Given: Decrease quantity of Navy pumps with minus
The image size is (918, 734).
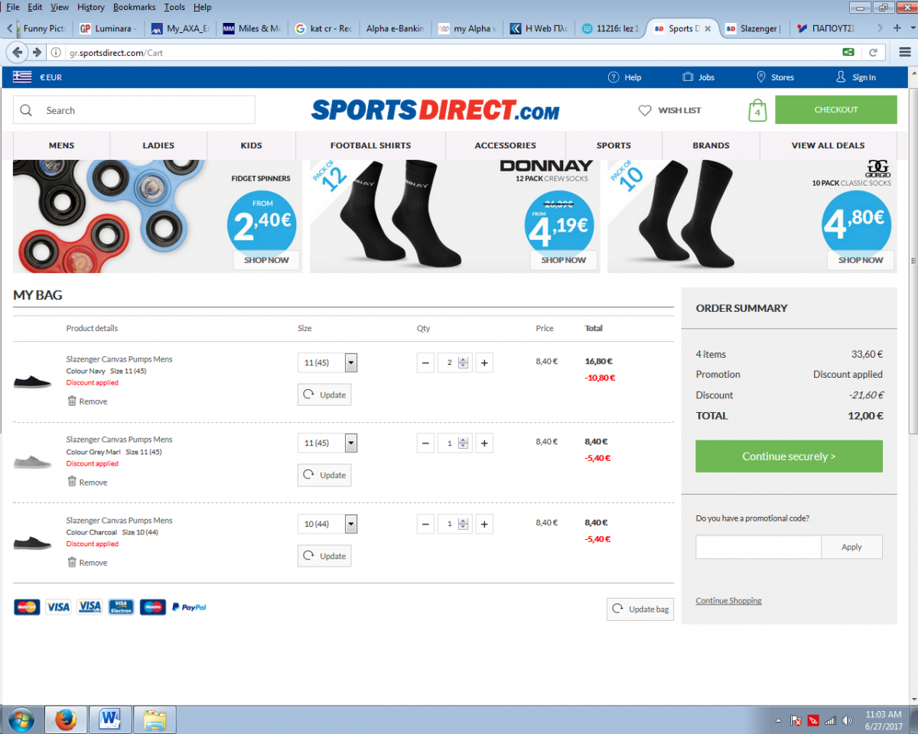Looking at the screenshot, I should coord(426,362).
